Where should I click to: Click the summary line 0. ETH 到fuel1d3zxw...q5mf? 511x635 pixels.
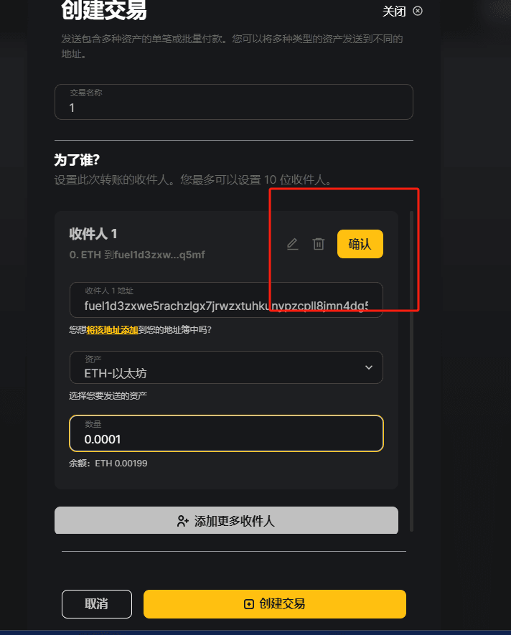pyautogui.click(x=137, y=255)
